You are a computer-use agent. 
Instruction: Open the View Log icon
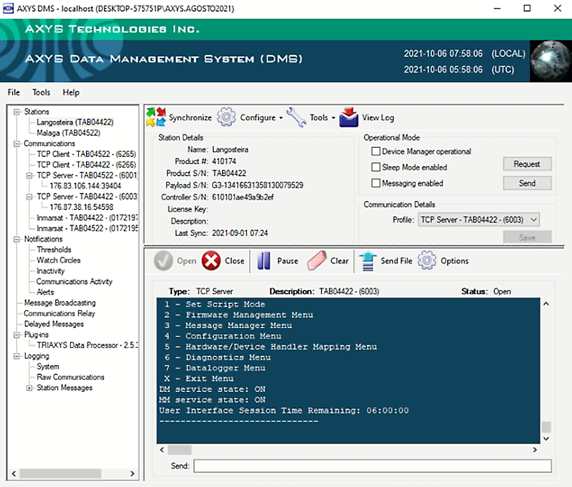(349, 117)
